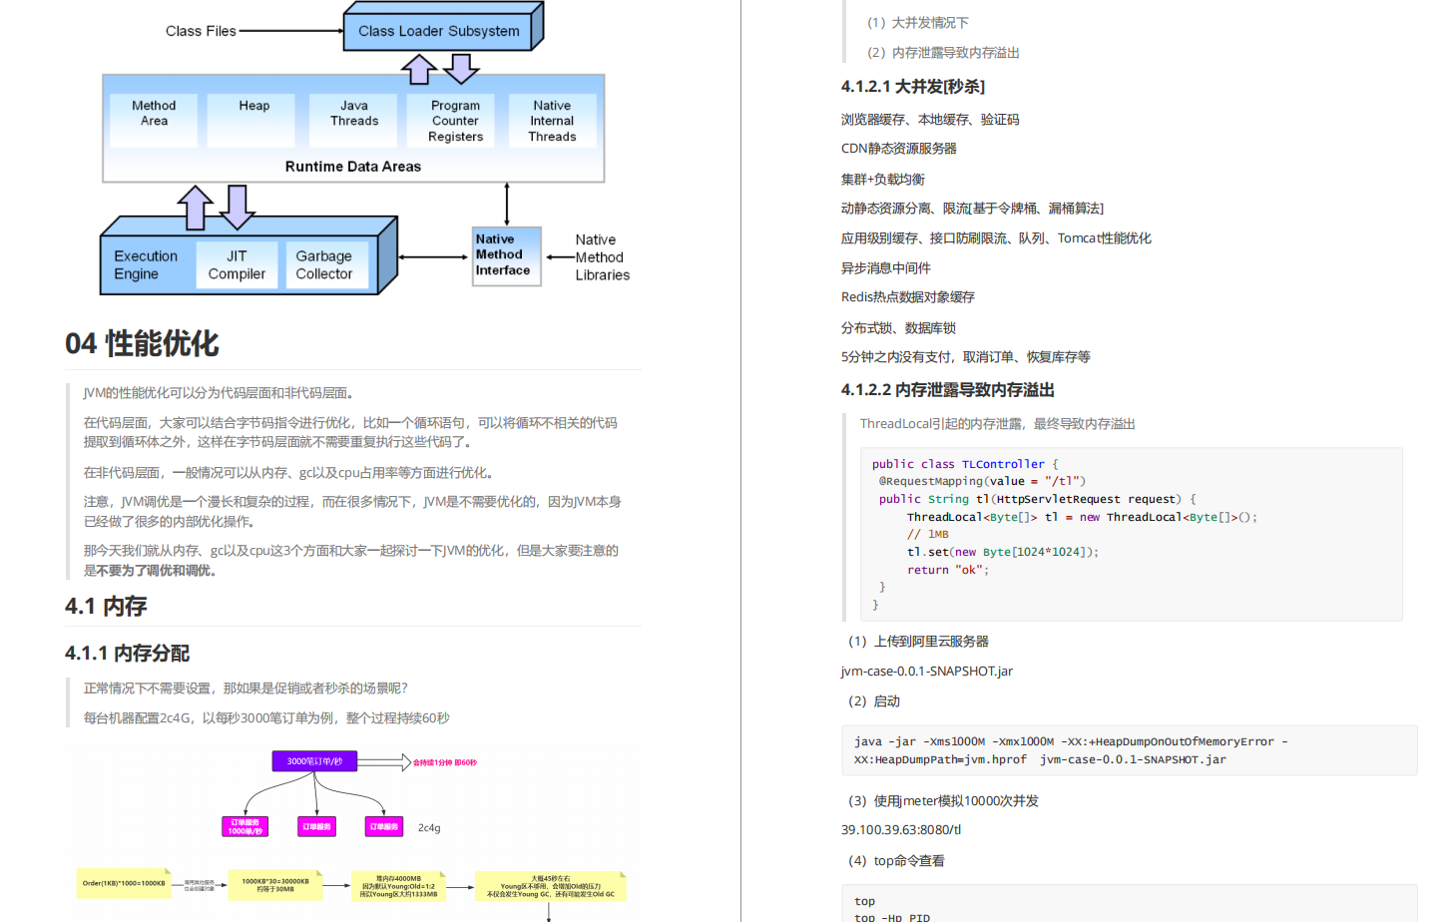Viewport: 1451px width, 922px height.
Task: Select the JIT Compiler box
Action: [x=237, y=265]
